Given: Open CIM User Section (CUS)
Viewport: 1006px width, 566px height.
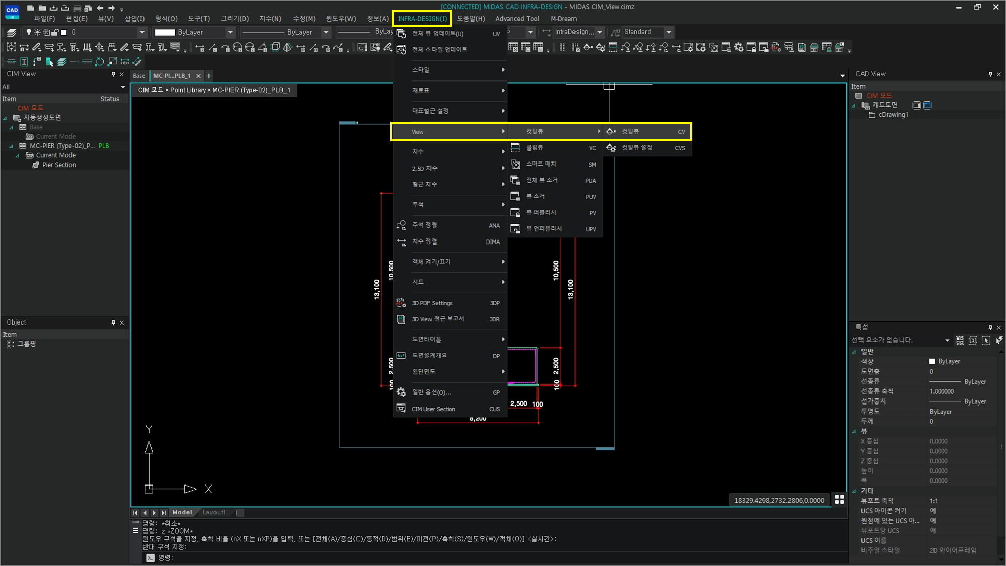Looking at the screenshot, I should pos(450,409).
